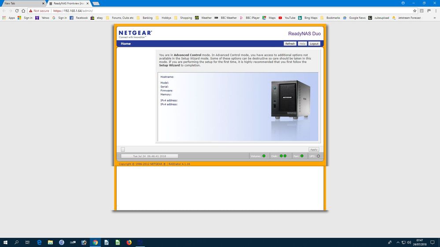The image size is (440, 247).
Task: Click the date and time field
Action: (x=150, y=156)
